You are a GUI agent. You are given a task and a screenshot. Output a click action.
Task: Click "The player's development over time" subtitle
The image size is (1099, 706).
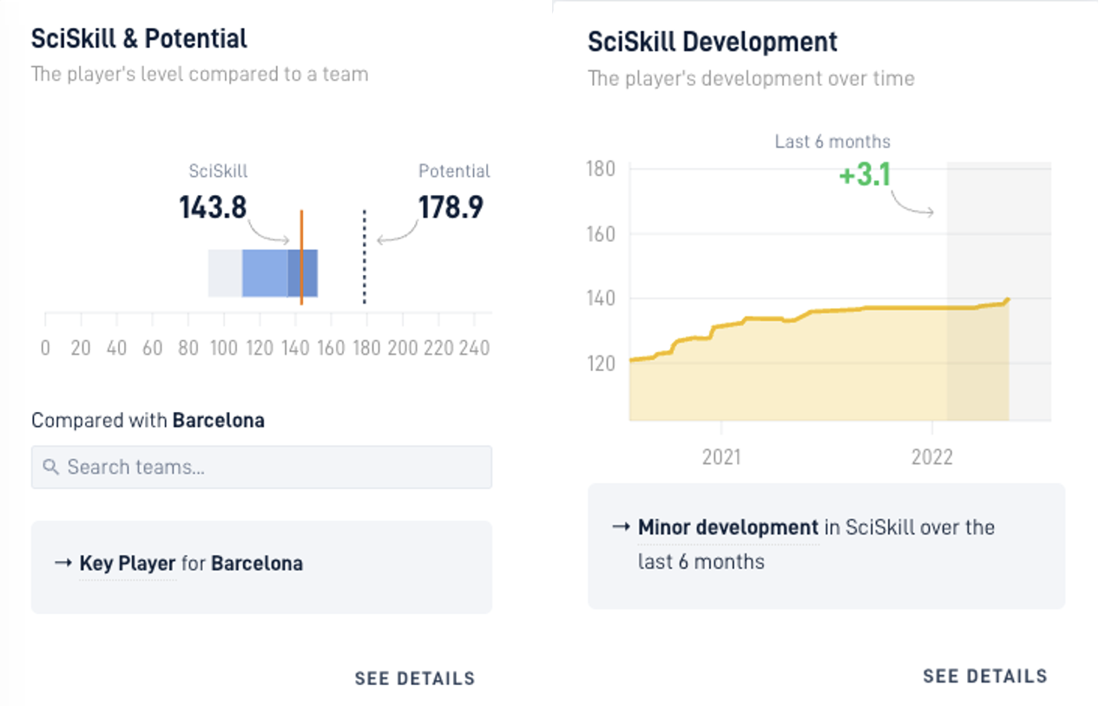(751, 79)
